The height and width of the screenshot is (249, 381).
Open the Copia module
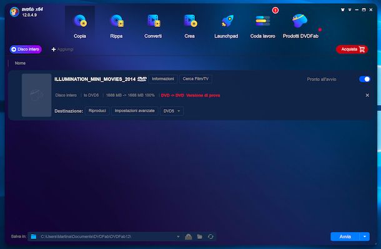pos(80,26)
